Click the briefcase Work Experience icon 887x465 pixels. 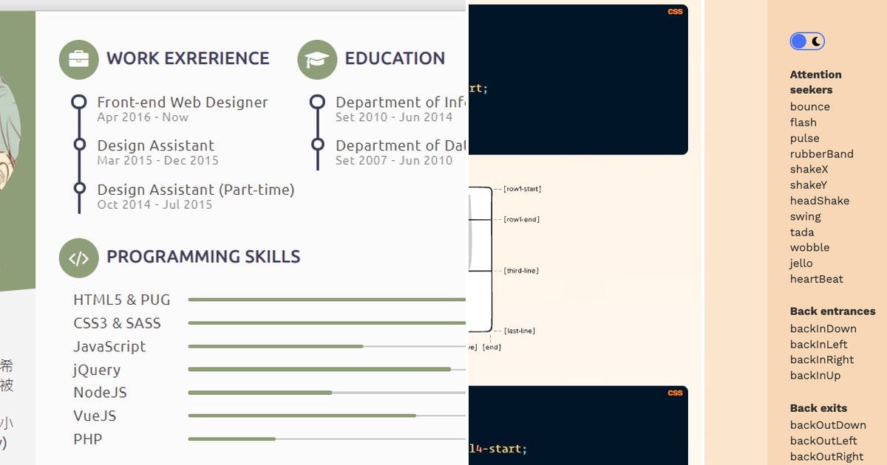79,59
